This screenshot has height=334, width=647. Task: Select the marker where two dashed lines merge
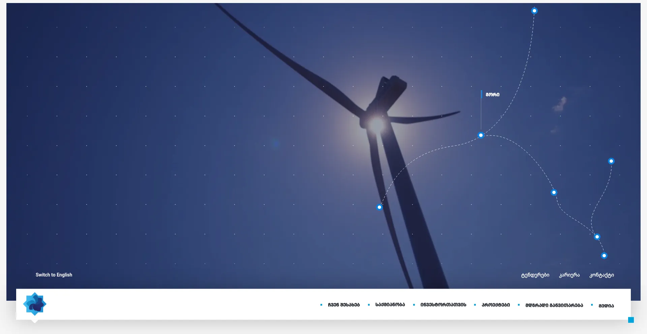[597, 237]
